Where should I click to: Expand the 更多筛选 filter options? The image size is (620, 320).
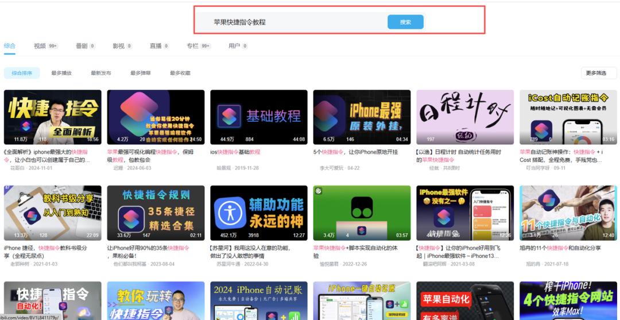tap(599, 73)
